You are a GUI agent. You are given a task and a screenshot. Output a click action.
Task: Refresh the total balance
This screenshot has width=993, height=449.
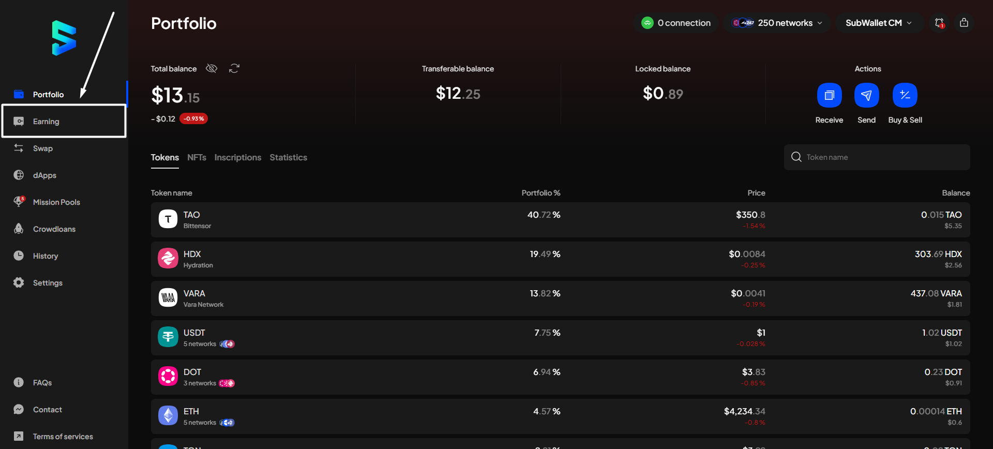234,68
